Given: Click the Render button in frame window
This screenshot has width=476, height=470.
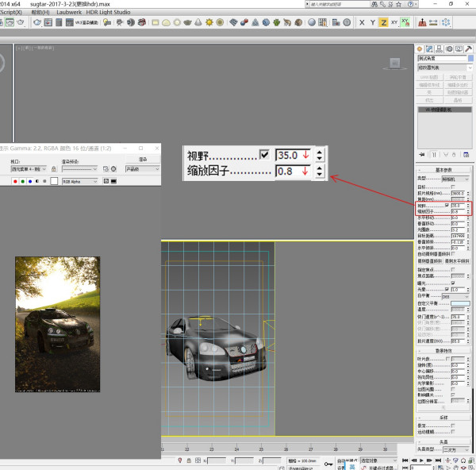Looking at the screenshot, I should point(143,159).
